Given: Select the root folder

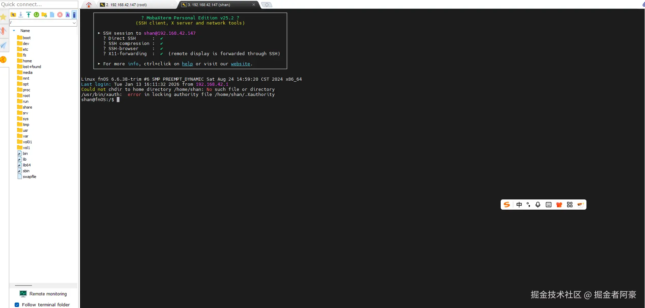Looking at the screenshot, I should [23, 96].
